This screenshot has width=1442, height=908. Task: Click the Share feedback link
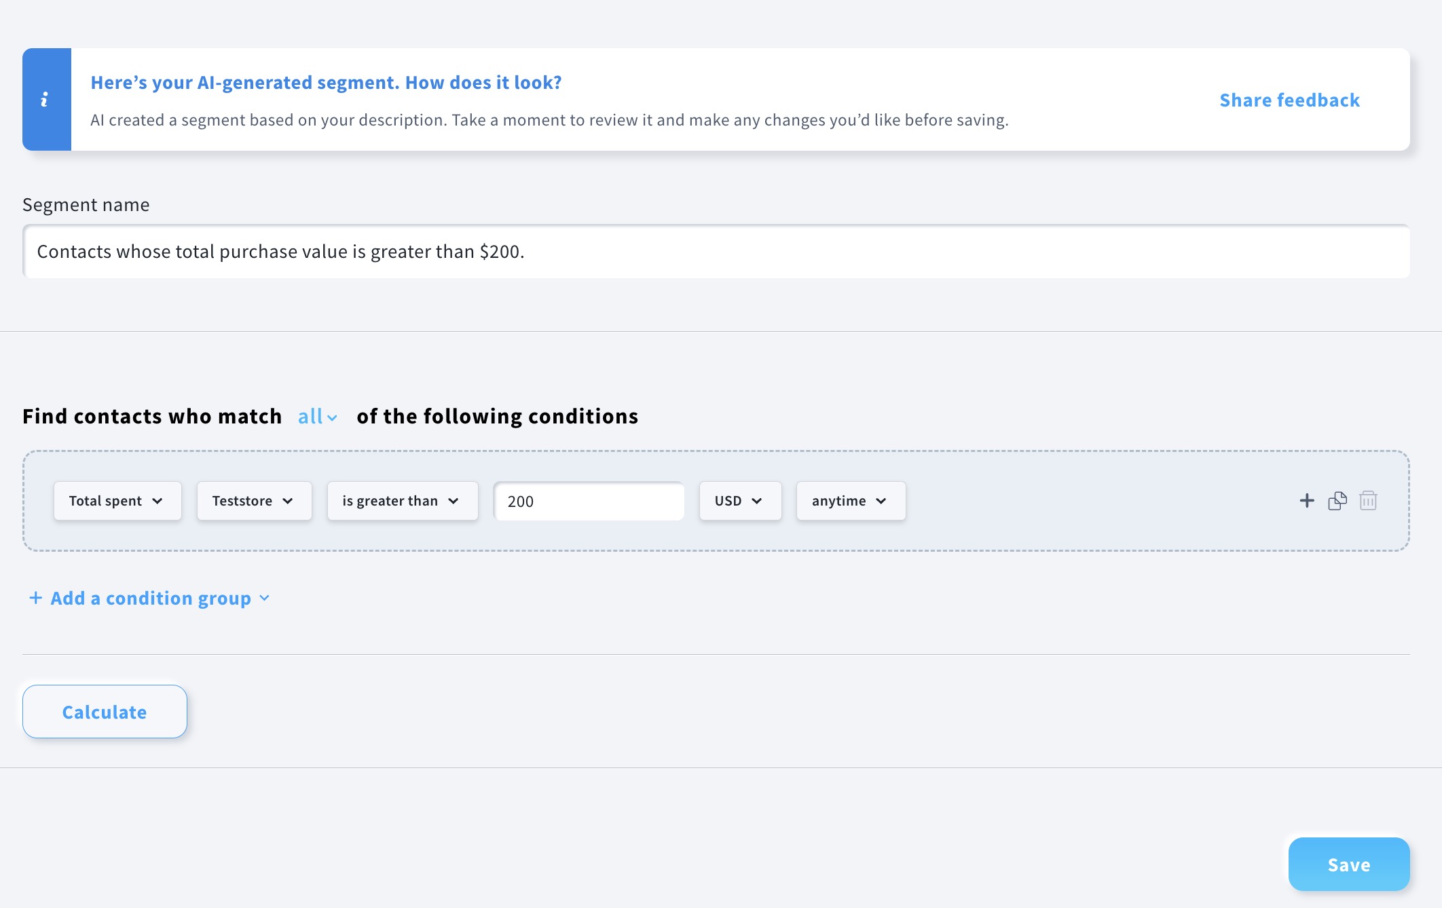(x=1289, y=100)
